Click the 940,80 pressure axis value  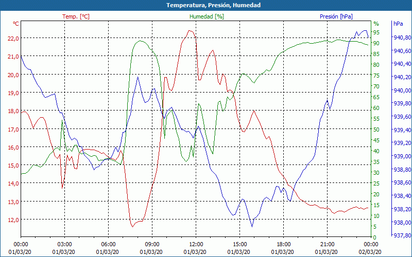pyautogui.click(x=402, y=38)
